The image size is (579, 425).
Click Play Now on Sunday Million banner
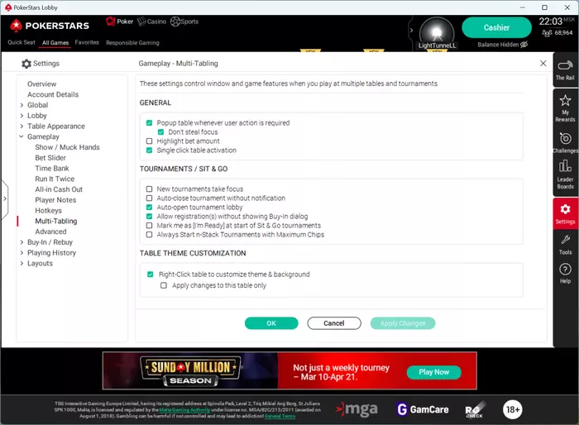[434, 372]
